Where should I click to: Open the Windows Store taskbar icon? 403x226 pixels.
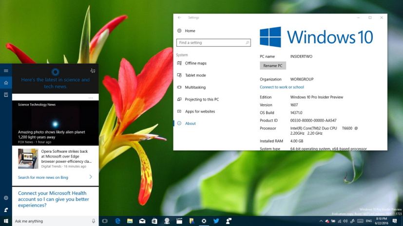tap(154, 221)
